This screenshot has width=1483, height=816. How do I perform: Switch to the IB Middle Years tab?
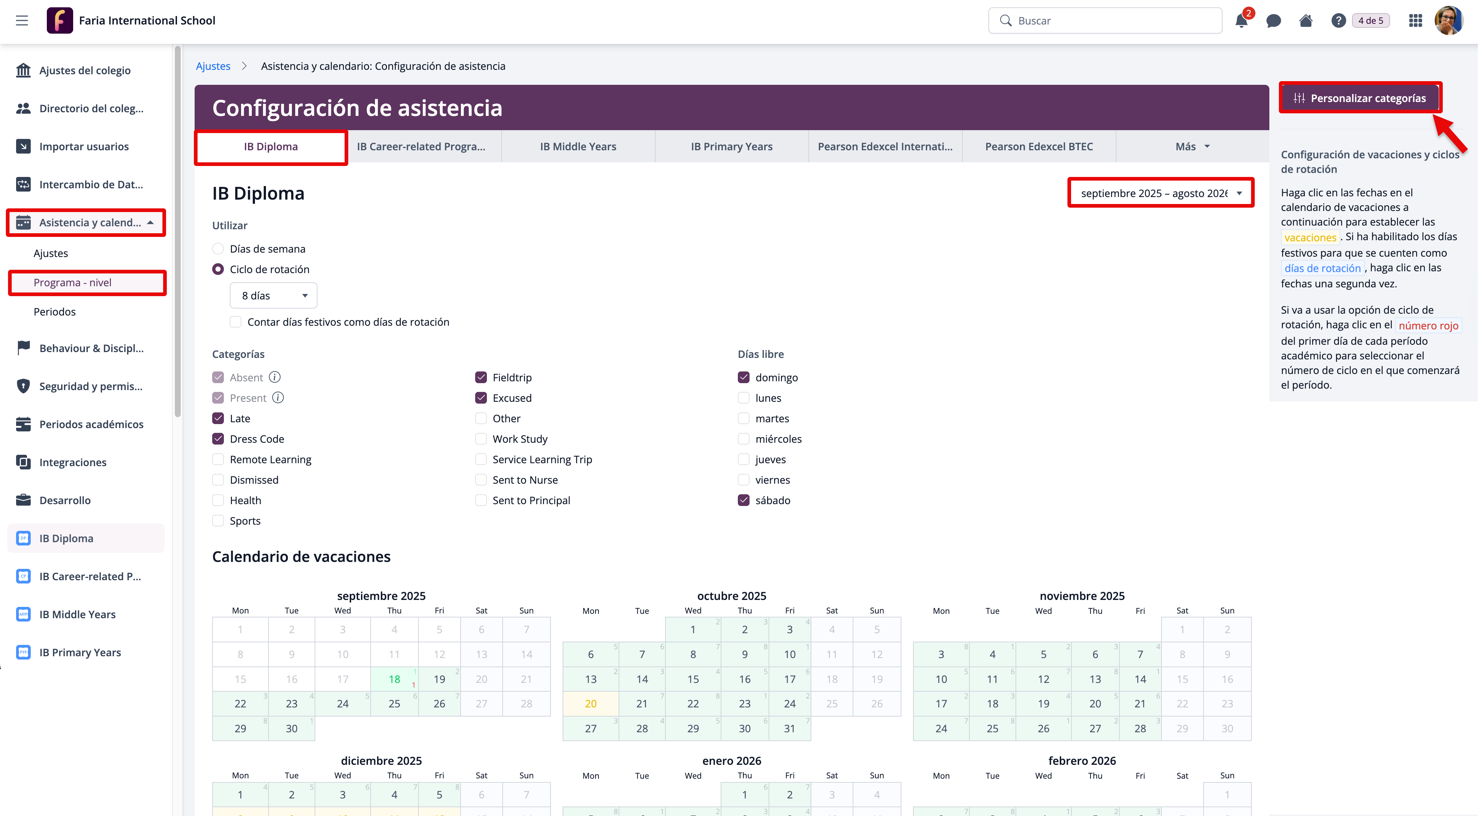577,147
